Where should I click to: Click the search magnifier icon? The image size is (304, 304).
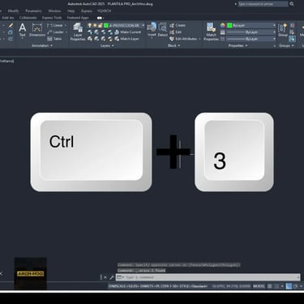pyautogui.click(x=292, y=4)
